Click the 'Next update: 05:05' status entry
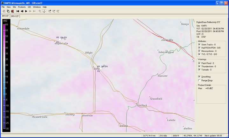 tap(213, 136)
